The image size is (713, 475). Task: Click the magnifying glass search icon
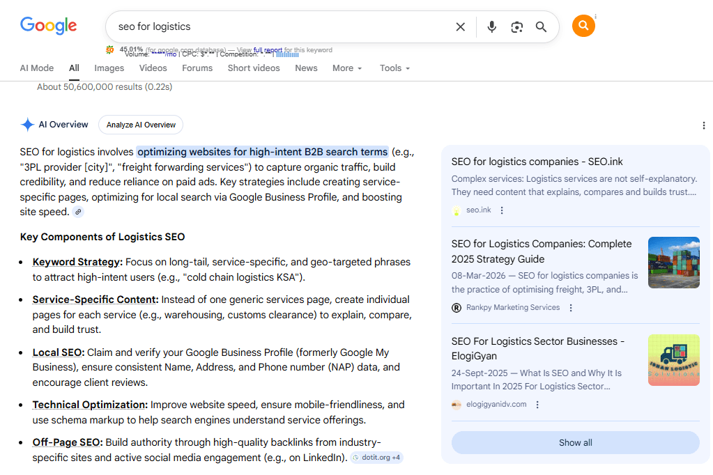[x=541, y=27]
